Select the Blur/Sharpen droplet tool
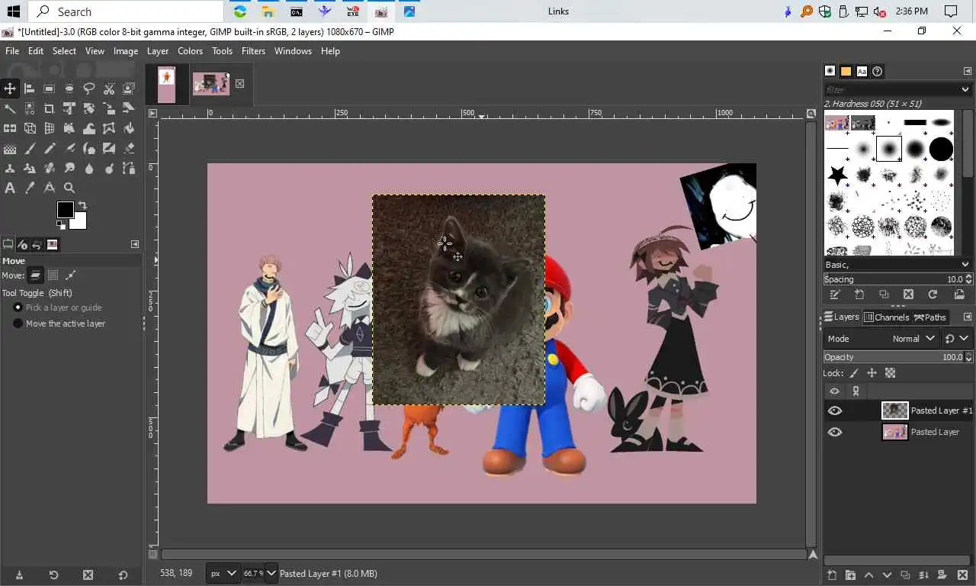 89,168
